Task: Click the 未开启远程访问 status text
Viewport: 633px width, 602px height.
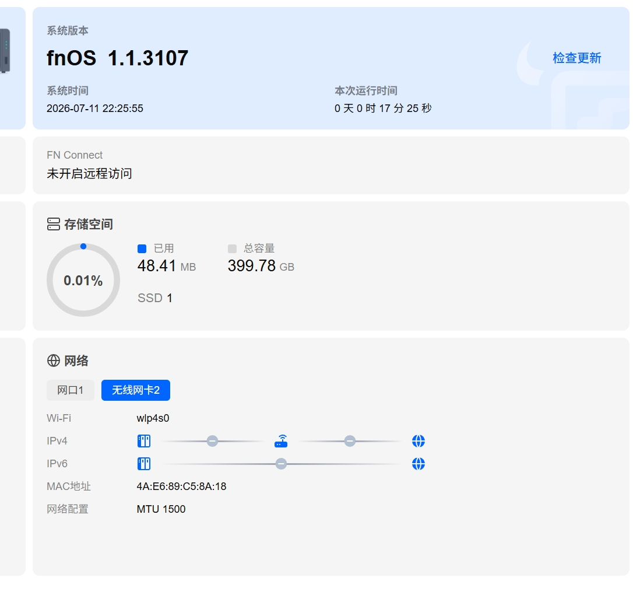Action: [89, 174]
